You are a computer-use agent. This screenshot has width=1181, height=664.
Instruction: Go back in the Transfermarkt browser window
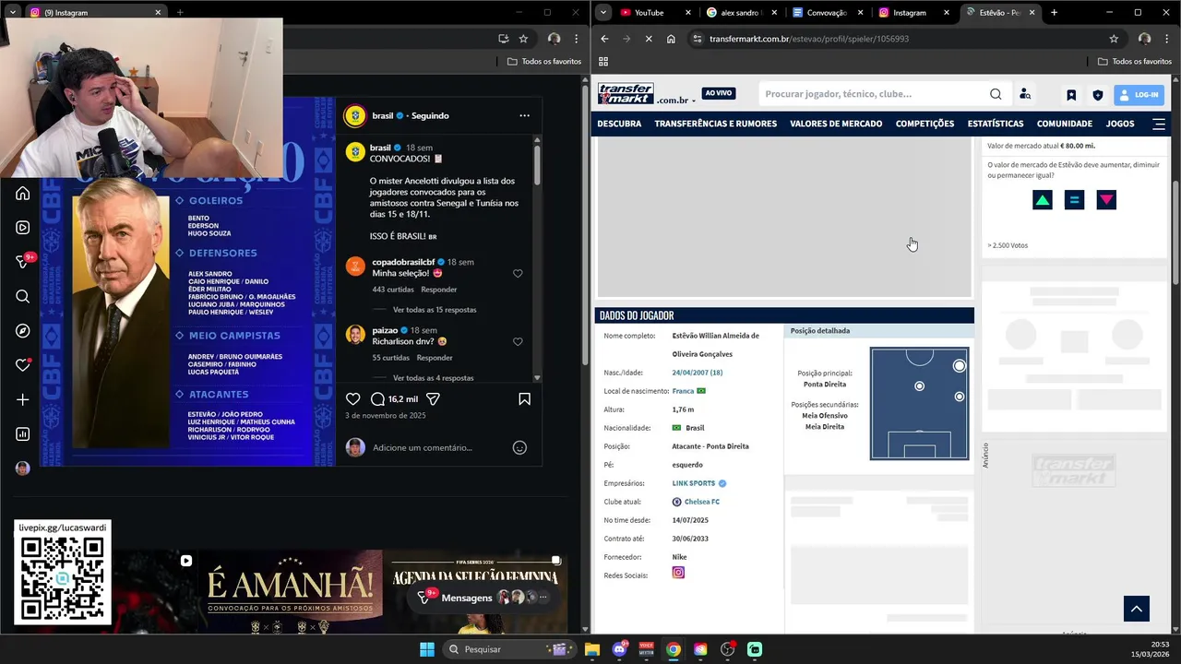(604, 39)
